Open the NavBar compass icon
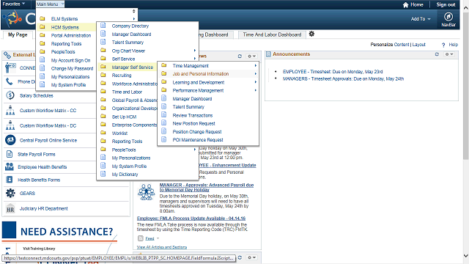This screenshot has height=264, width=469. coord(448,17)
